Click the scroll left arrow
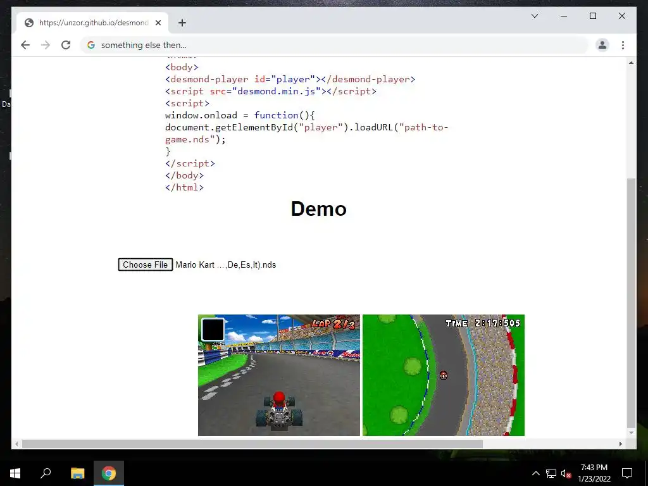This screenshot has height=486, width=648. pos(16,444)
